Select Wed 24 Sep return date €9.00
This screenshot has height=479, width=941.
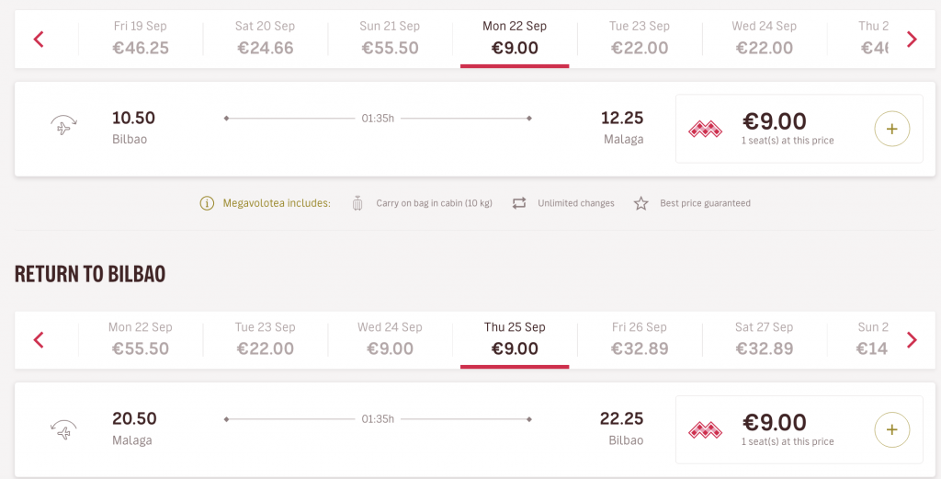[390, 340]
